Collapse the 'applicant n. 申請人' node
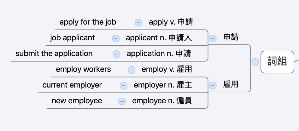 click(115, 38)
